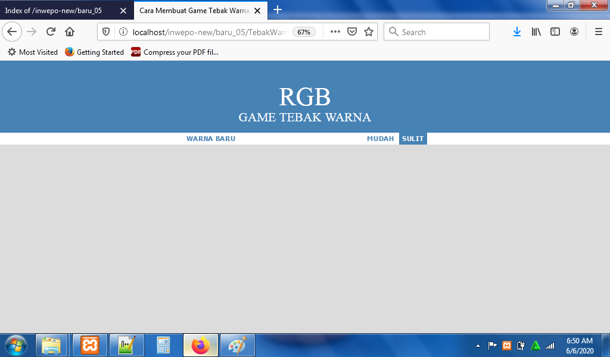
Task: Open the Windows Start menu
Action: (16, 345)
